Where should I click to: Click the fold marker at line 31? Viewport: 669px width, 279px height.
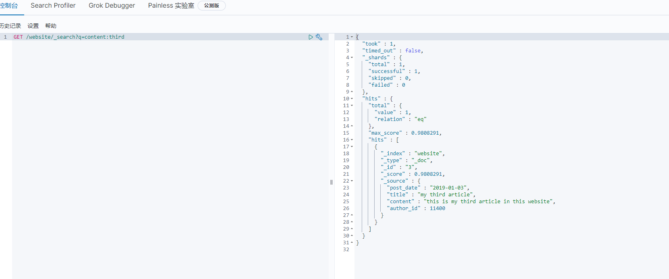(352, 243)
